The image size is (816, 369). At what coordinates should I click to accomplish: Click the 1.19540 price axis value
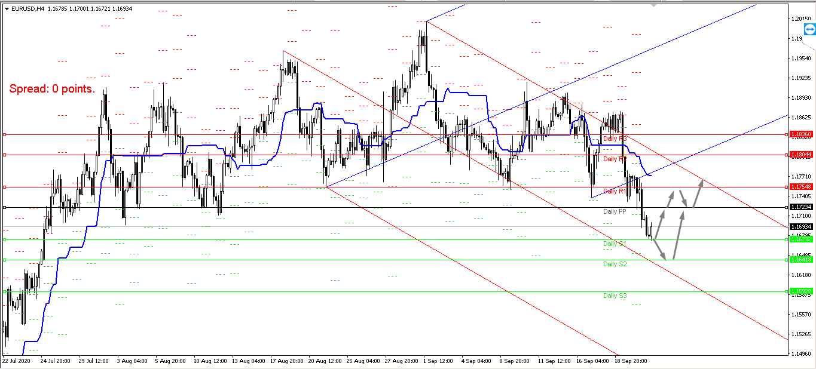[x=801, y=59]
